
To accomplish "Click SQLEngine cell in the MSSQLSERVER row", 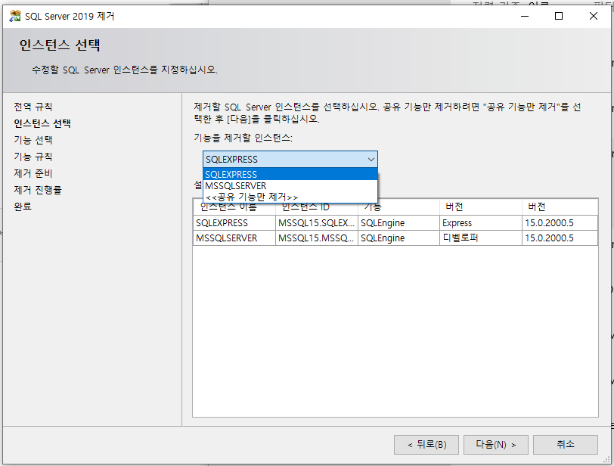I will [x=398, y=238].
